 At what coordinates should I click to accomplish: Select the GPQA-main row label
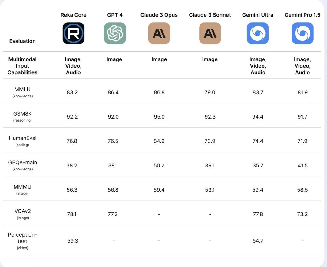(22, 165)
